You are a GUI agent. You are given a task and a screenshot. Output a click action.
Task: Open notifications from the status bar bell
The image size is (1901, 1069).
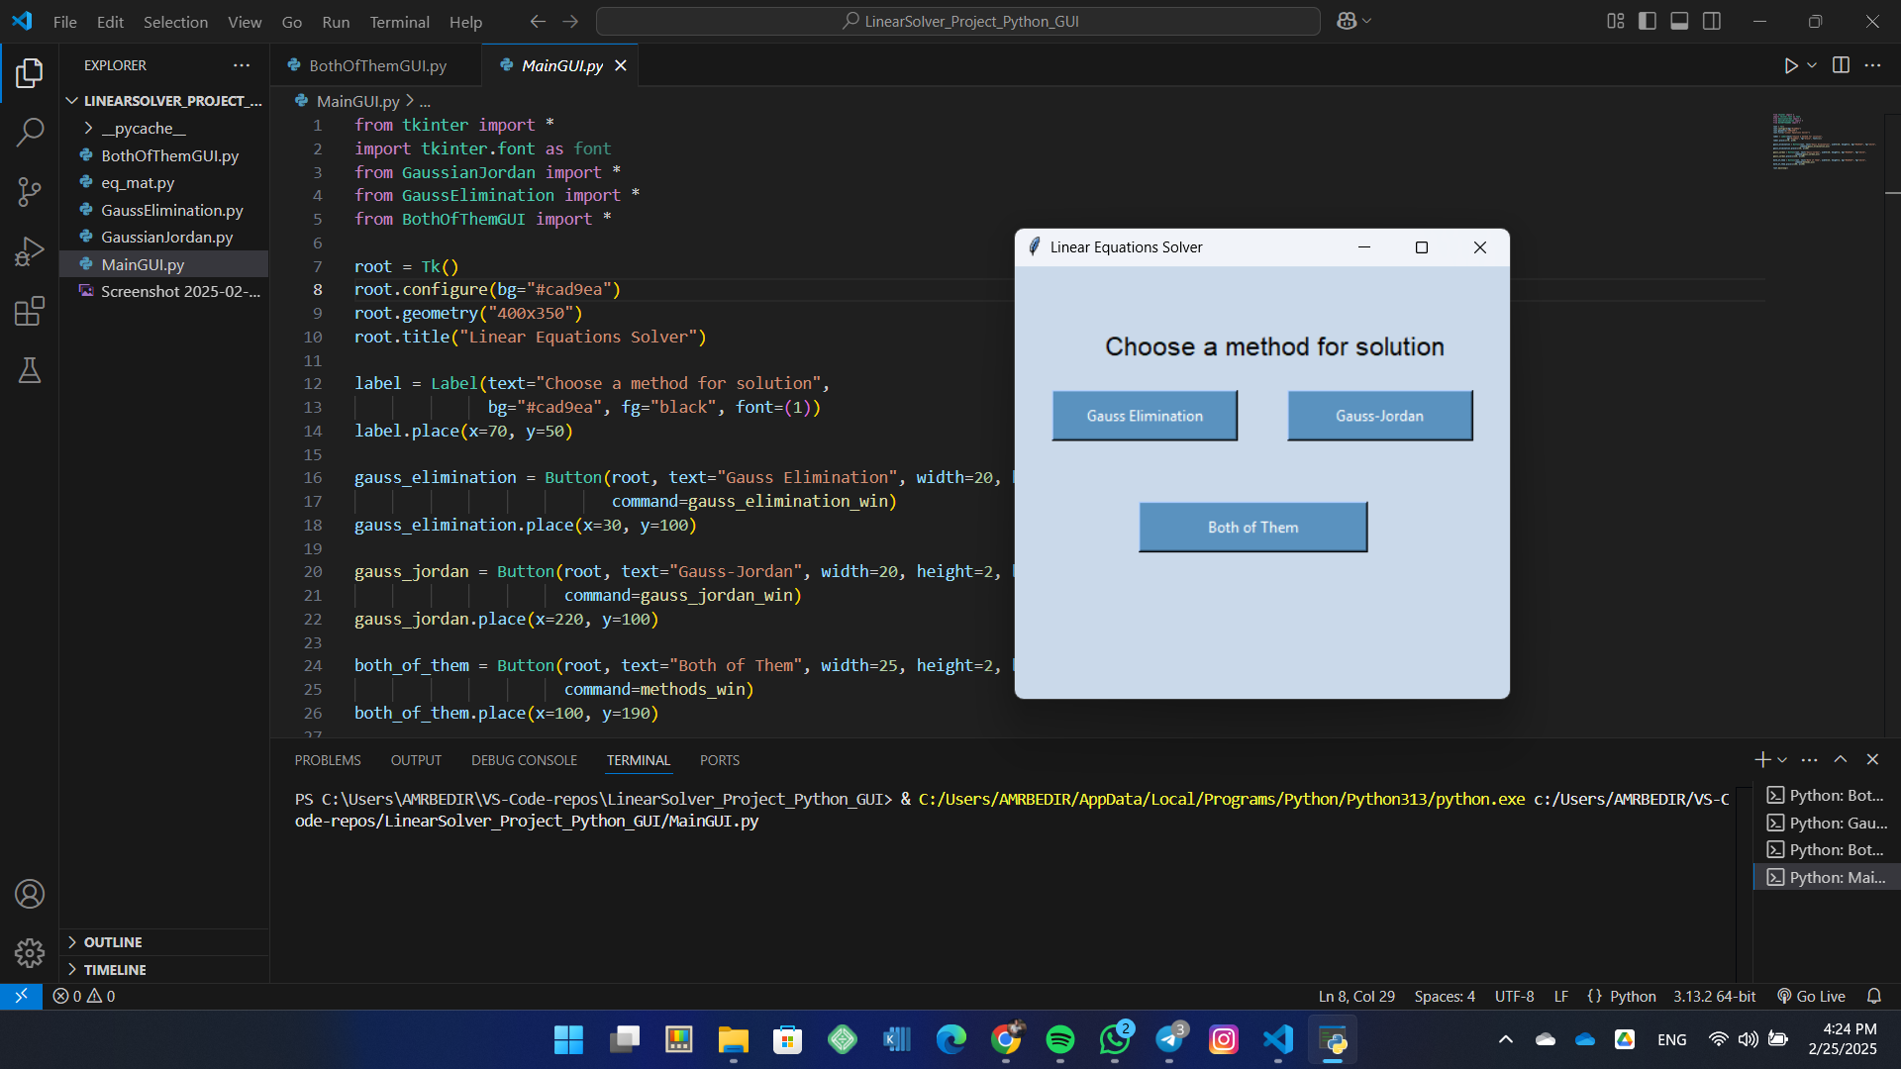(x=1874, y=996)
